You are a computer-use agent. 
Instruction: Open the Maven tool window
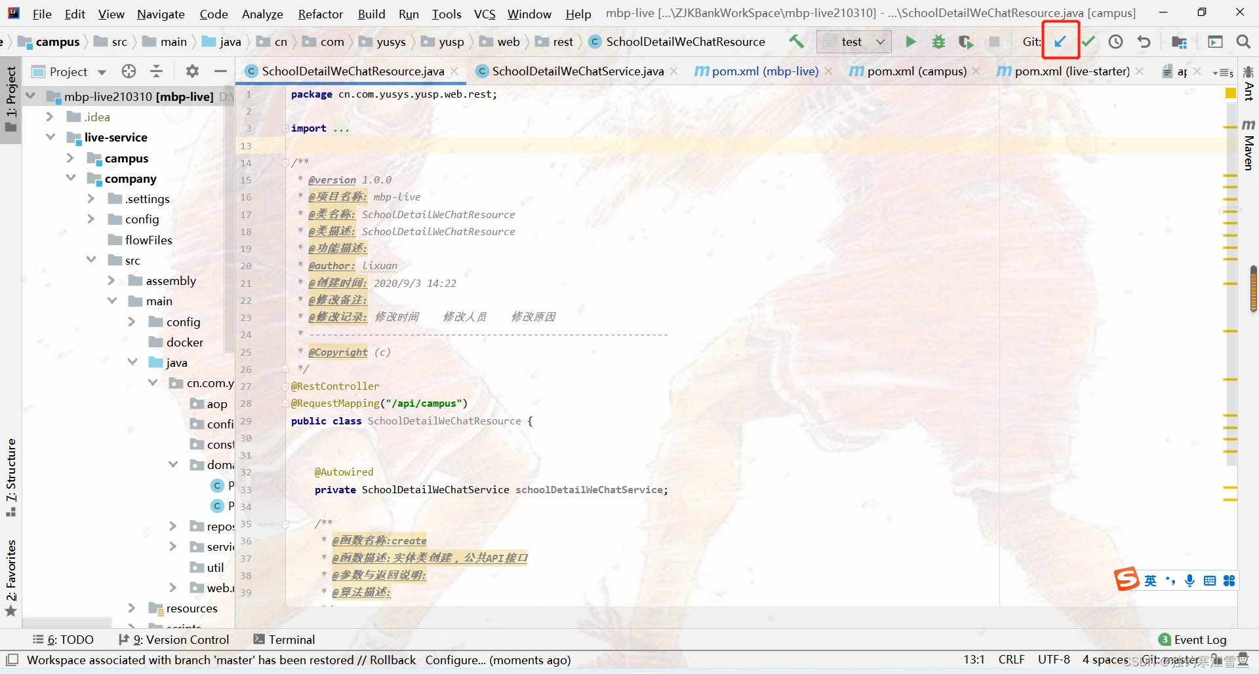[1249, 145]
